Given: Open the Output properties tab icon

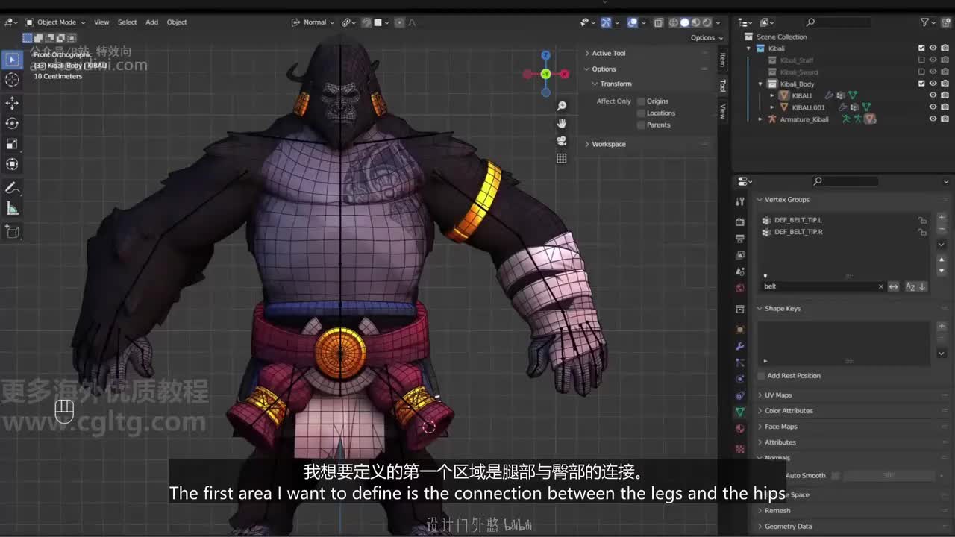Looking at the screenshot, I should pos(740,239).
